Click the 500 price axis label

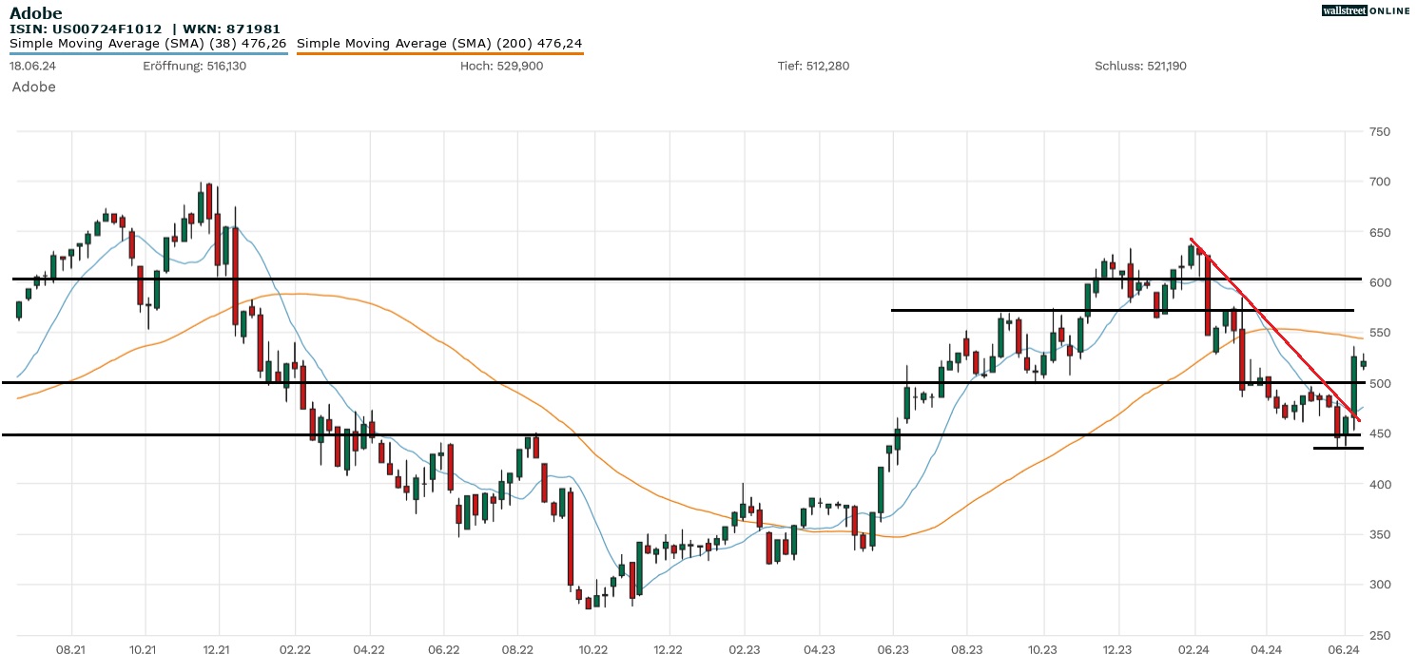tap(1378, 383)
